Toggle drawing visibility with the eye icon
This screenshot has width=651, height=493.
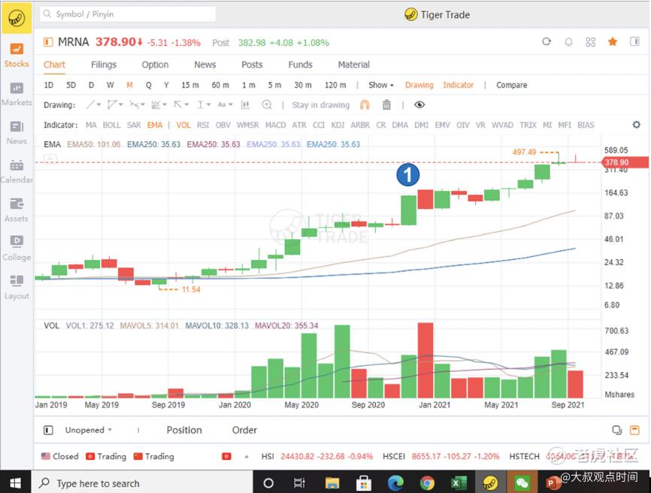419,104
